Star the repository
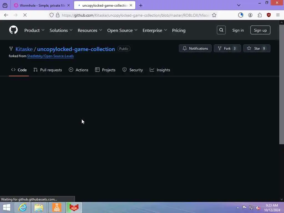284x213 pixels. point(257,48)
